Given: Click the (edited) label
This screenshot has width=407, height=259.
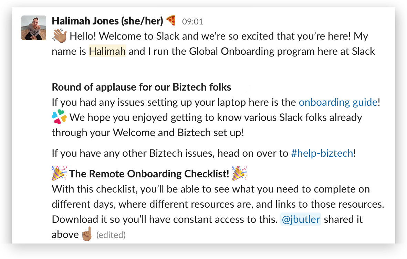Looking at the screenshot, I should 111,235.
